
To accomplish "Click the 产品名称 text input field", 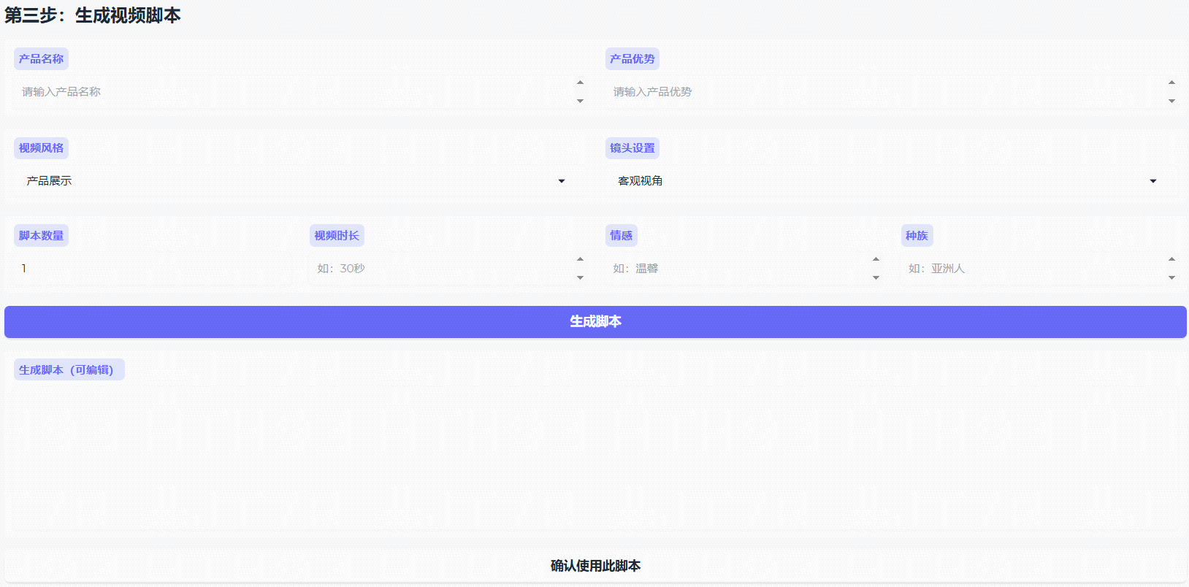I will tap(292, 92).
